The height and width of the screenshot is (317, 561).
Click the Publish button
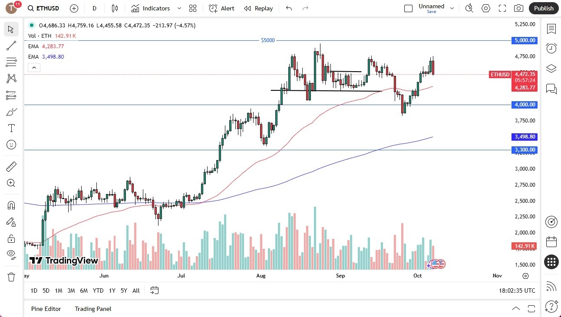tap(543, 8)
